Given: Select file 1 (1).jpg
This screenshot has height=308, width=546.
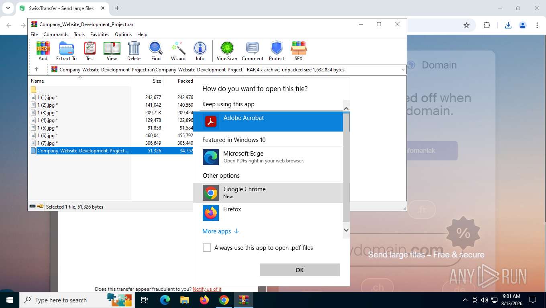Looking at the screenshot, I should click(47, 97).
